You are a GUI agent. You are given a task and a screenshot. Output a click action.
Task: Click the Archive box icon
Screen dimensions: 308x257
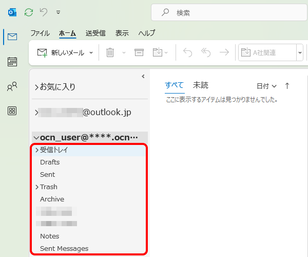139,52
